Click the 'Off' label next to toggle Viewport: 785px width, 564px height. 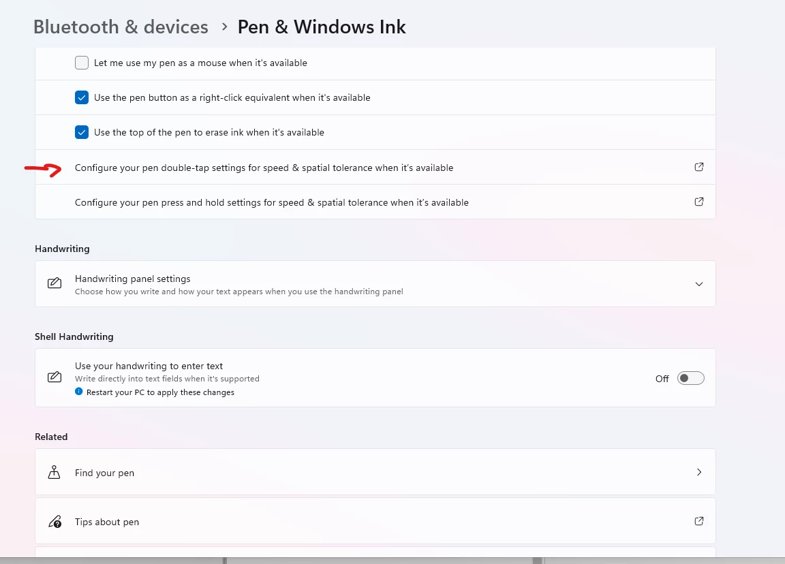tap(662, 379)
